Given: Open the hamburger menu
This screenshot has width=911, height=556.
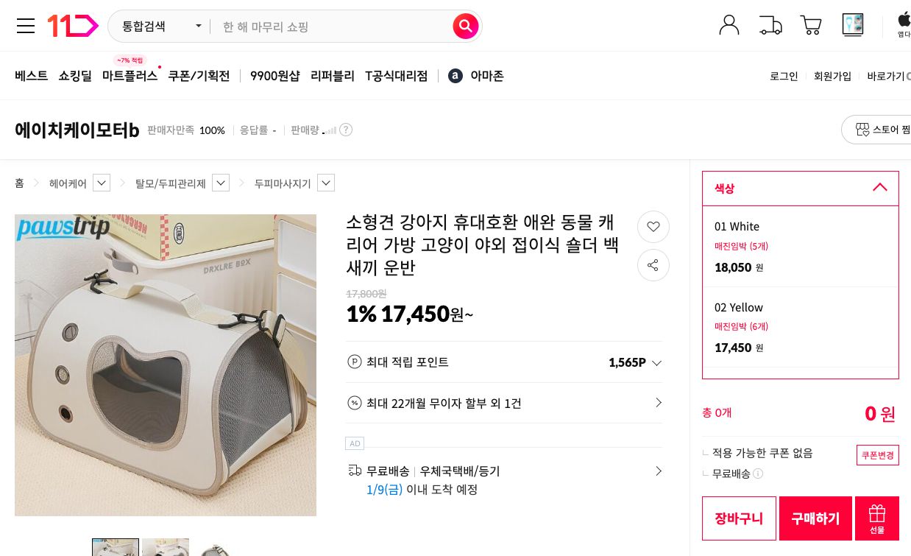Looking at the screenshot, I should tap(26, 26).
